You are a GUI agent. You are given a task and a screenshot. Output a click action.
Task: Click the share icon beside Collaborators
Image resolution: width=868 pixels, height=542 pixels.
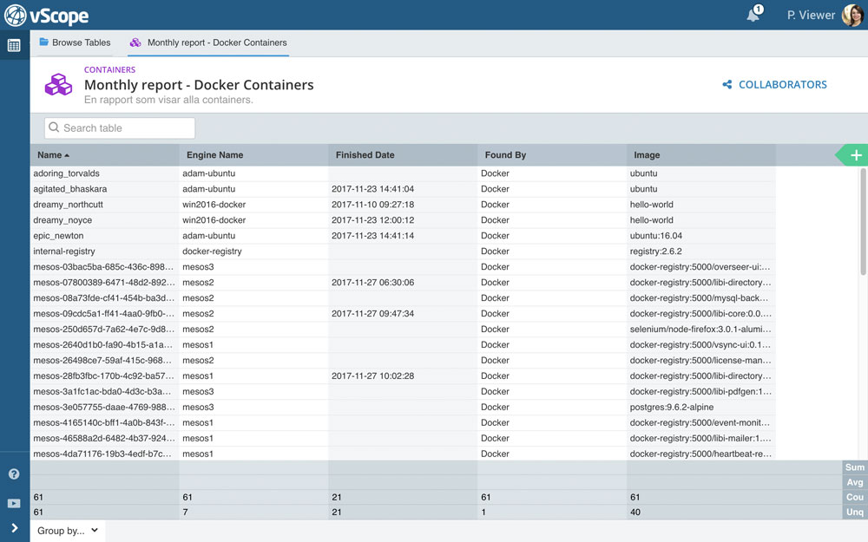727,85
